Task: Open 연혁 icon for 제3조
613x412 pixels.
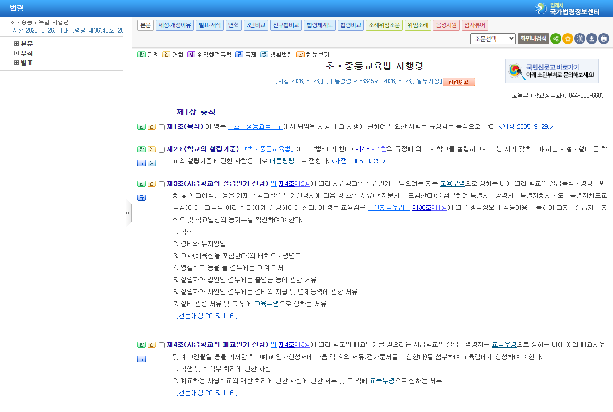Action: click(151, 184)
